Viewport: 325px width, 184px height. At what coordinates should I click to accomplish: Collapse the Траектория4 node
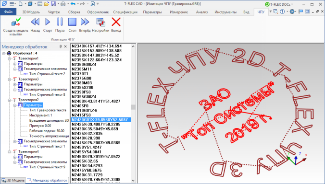[9, 151]
